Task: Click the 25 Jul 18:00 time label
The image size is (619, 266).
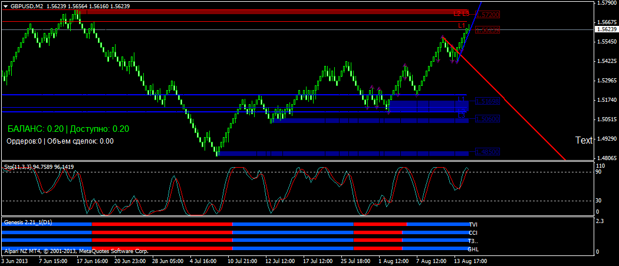Action: (356, 261)
